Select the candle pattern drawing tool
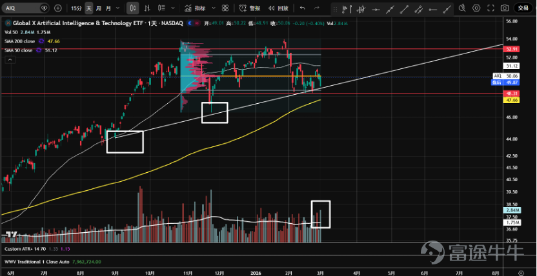Screen dimensions: 537x276 click(x=360, y=9)
